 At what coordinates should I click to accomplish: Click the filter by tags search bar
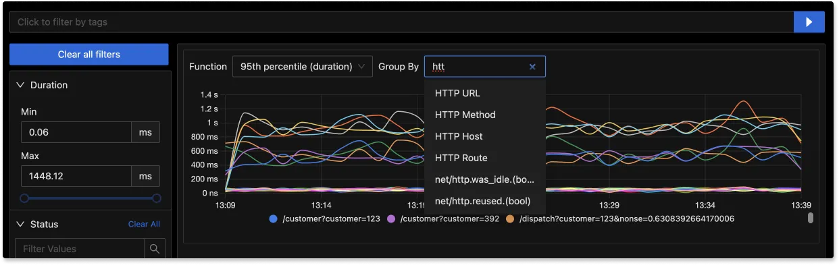(x=401, y=22)
